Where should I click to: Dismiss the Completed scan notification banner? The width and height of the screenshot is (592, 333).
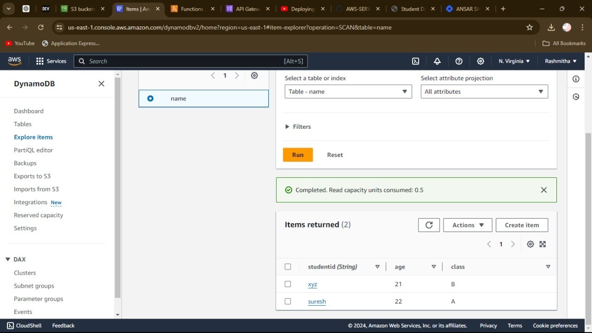click(543, 190)
